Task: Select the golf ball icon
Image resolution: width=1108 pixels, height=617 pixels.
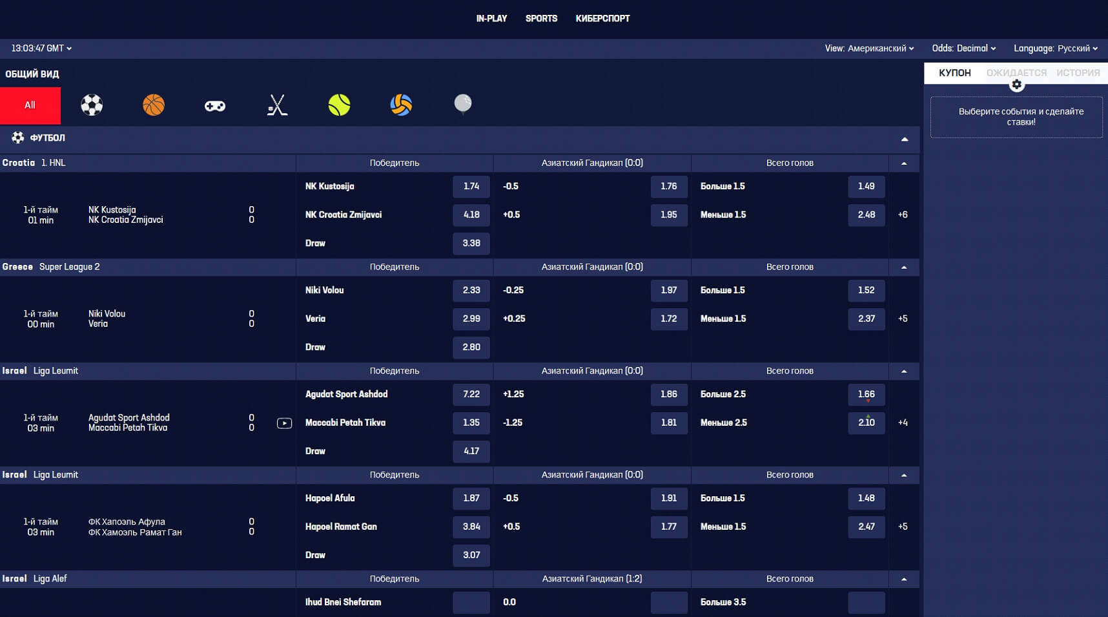Action: pos(463,103)
